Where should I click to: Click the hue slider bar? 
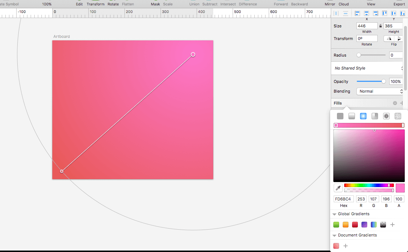coord(369,185)
